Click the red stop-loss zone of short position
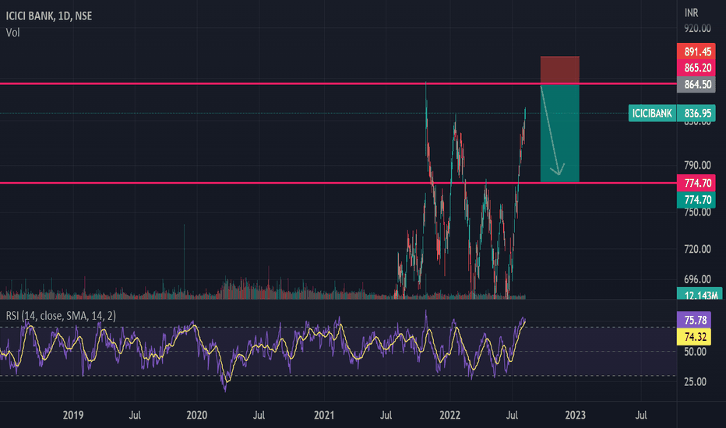Viewport: 726px width, 428px height. [x=560, y=70]
